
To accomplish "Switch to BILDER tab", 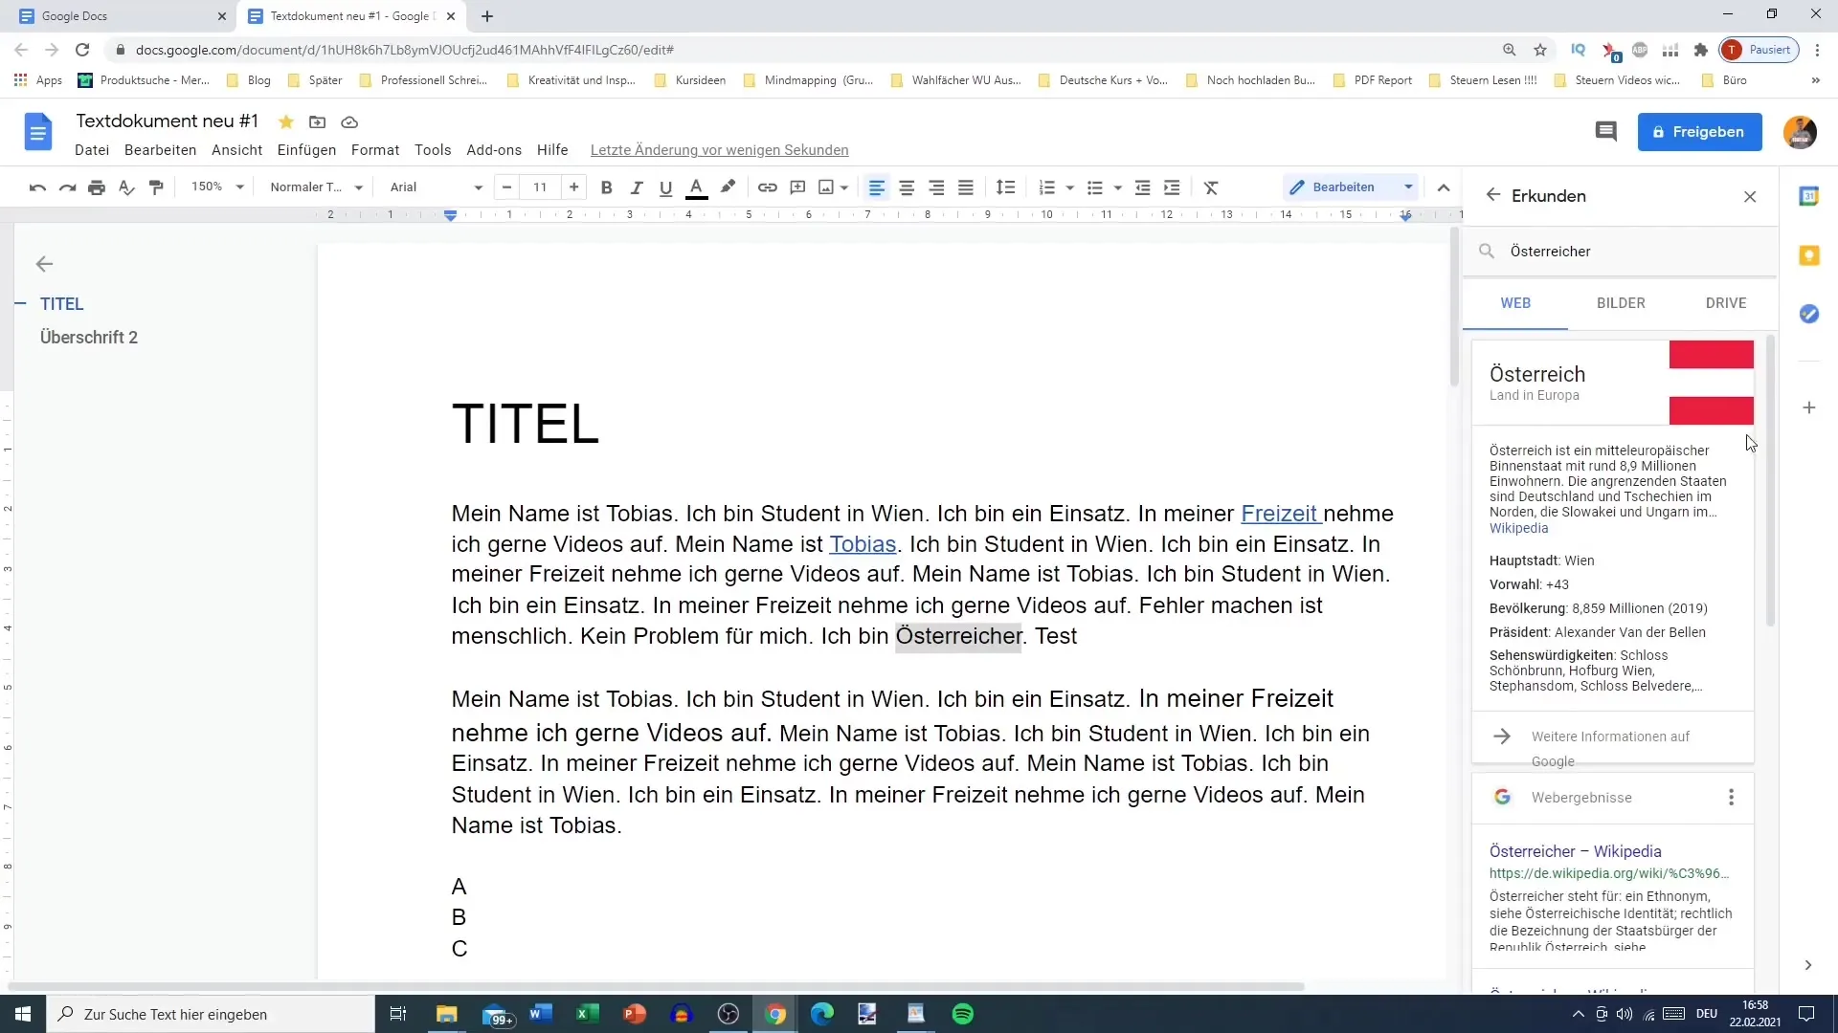I will (1621, 303).
